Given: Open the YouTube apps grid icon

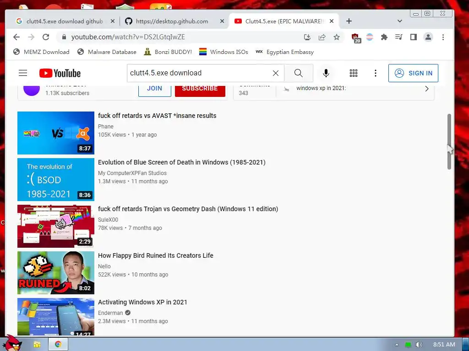Looking at the screenshot, I should tap(354, 73).
